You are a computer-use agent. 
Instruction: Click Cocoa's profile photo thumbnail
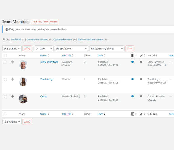pos(23,99)
